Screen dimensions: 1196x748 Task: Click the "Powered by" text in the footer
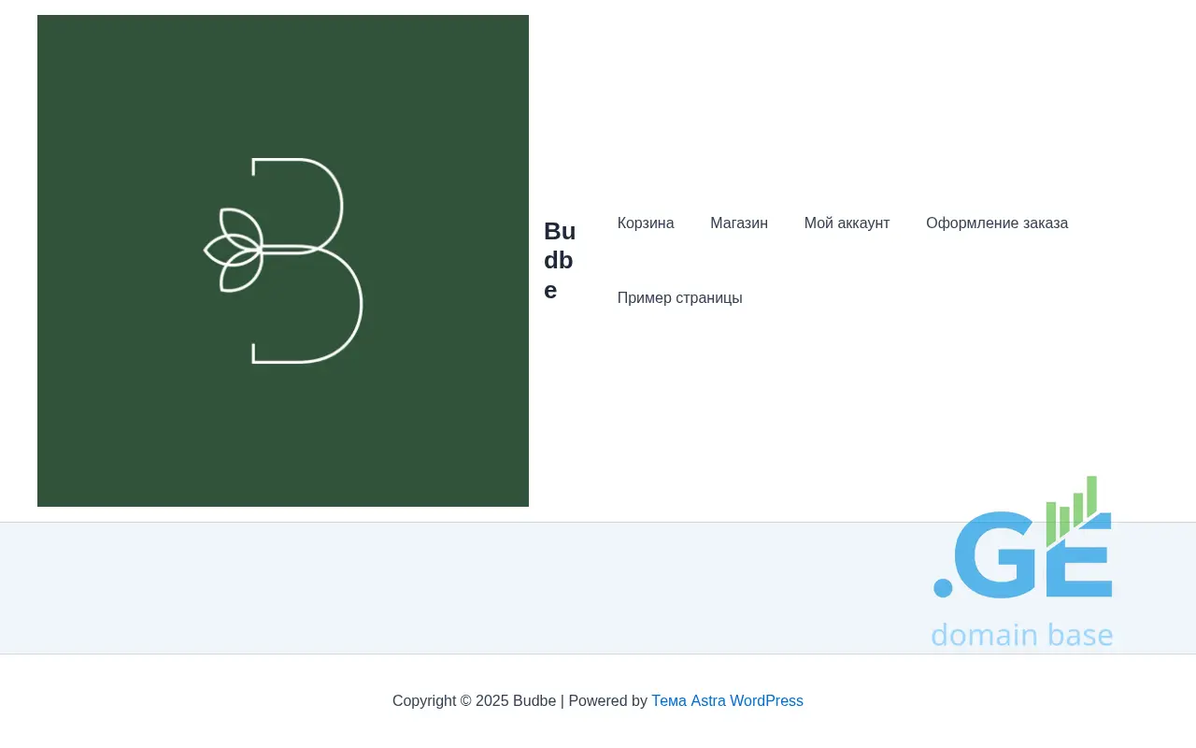click(x=607, y=701)
